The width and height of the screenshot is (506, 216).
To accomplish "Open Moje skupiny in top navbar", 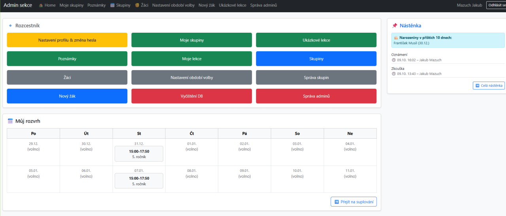I will tap(72, 6).
